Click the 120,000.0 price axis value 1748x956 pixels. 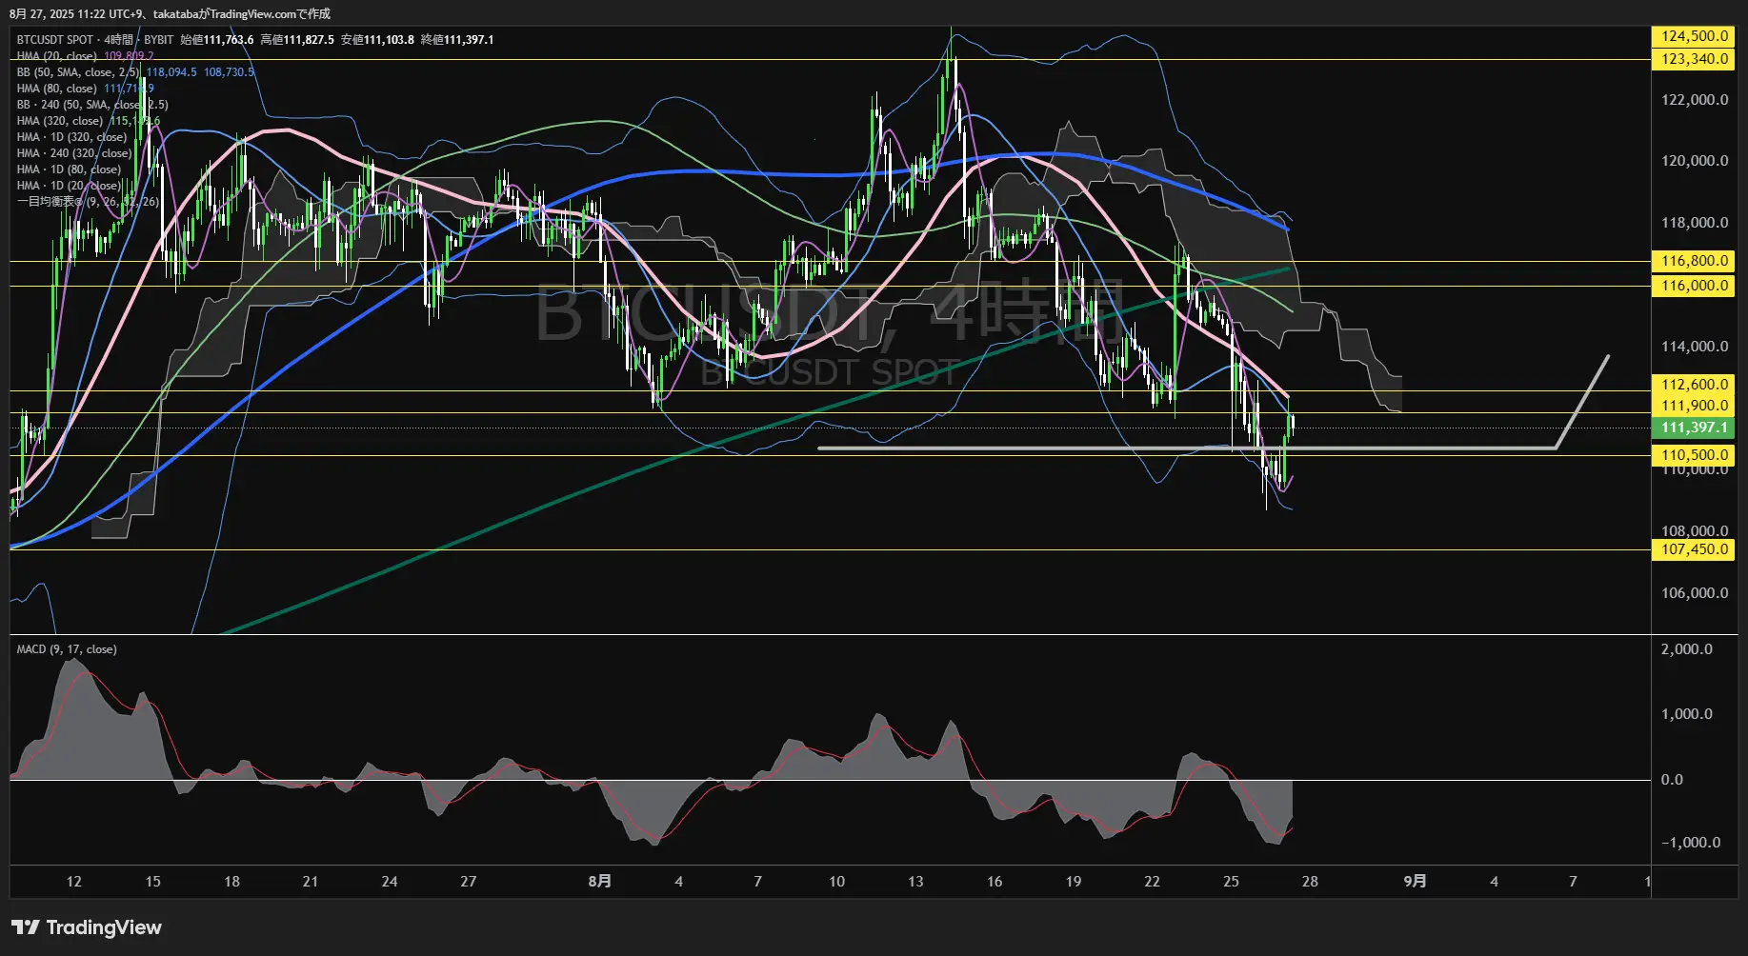pyautogui.click(x=1695, y=161)
